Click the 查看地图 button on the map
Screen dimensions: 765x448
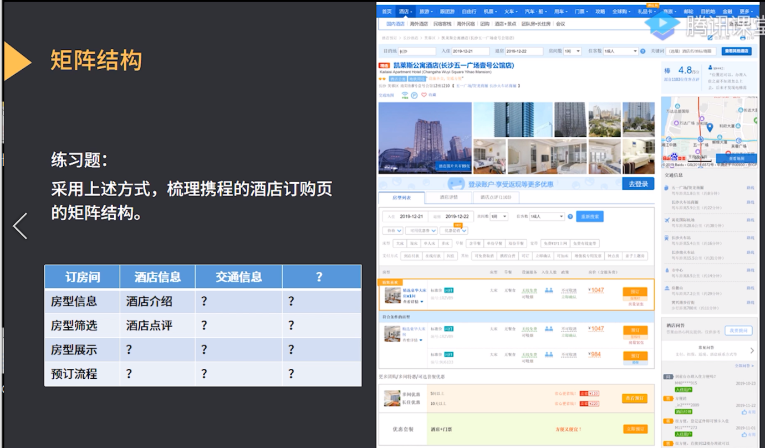(x=737, y=158)
